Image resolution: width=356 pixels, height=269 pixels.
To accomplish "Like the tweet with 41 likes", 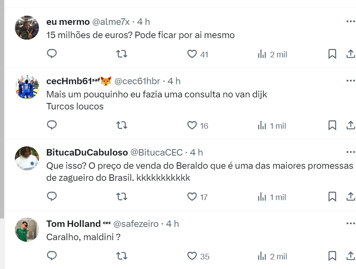I will pyautogui.click(x=192, y=54).
